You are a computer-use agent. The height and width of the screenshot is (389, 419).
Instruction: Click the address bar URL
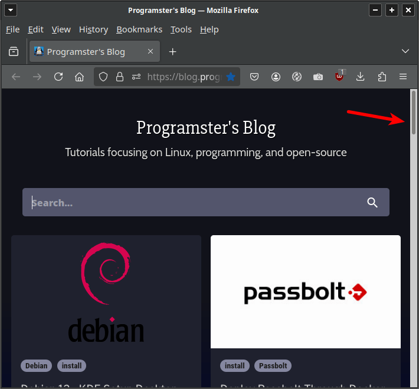[x=184, y=77]
